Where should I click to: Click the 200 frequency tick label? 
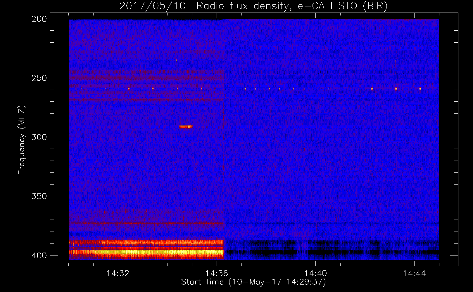(x=39, y=19)
